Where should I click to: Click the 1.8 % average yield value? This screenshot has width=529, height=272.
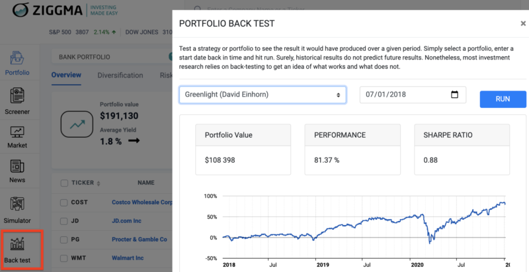[x=110, y=141]
